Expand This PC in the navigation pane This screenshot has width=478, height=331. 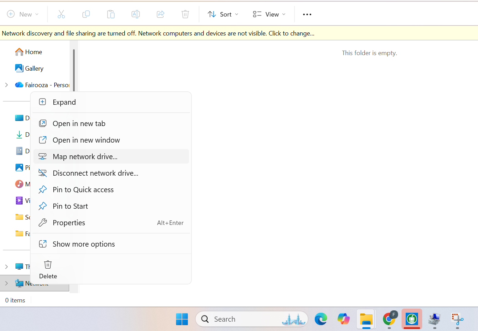(6, 266)
